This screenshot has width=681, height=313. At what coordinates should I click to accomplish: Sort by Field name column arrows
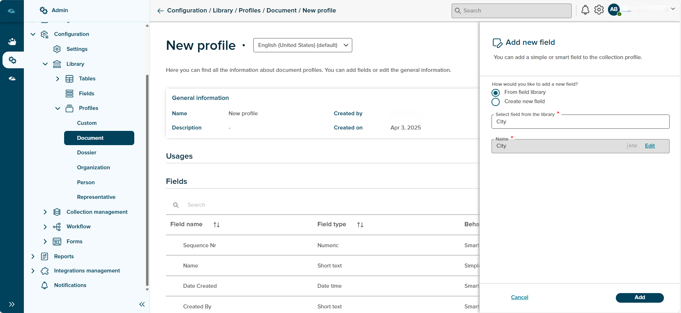pyautogui.click(x=216, y=225)
